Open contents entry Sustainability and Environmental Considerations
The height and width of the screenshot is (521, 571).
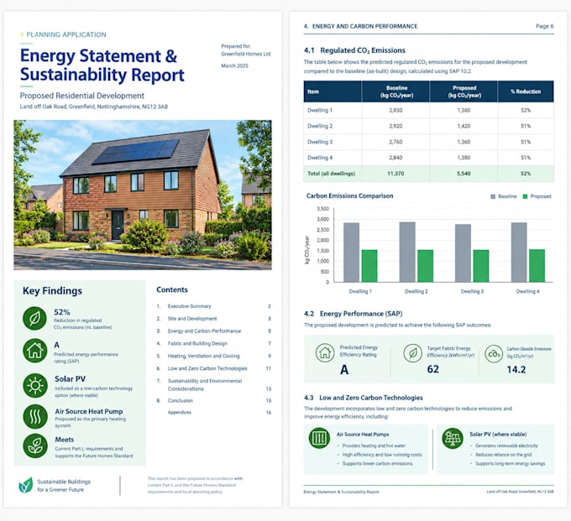213,385
